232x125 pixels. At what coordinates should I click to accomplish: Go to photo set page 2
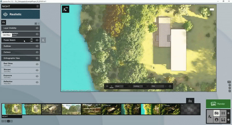(x=6, y=121)
